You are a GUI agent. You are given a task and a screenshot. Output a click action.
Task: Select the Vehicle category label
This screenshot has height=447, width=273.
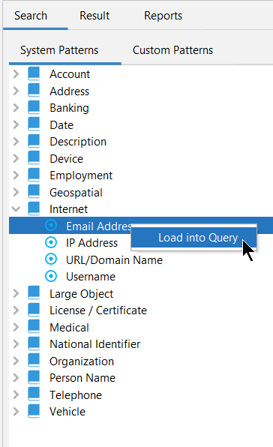click(67, 412)
